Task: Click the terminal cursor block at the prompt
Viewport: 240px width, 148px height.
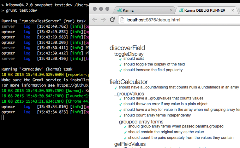Action: [x=3, y=117]
